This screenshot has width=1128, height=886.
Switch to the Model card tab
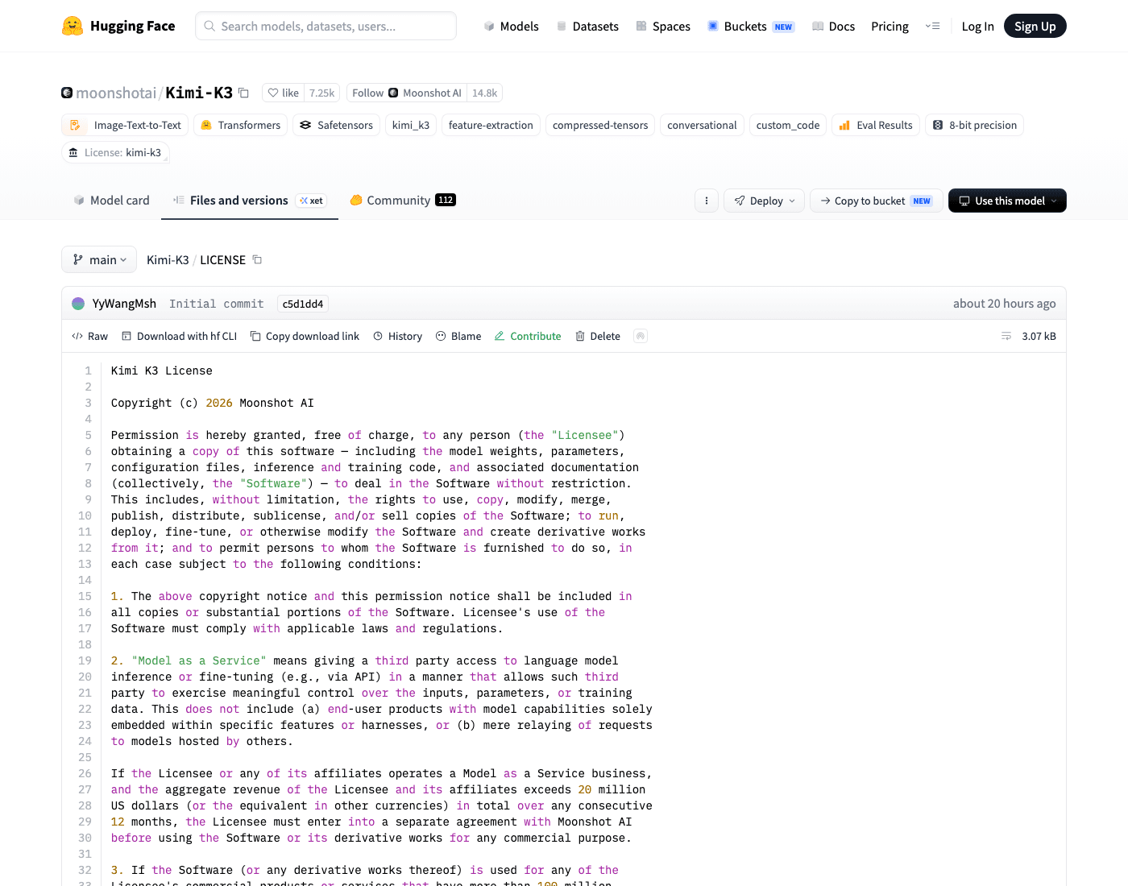click(111, 200)
